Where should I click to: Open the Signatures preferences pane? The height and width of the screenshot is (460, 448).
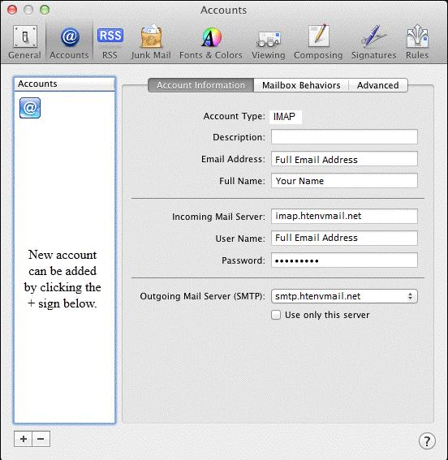[x=374, y=42]
